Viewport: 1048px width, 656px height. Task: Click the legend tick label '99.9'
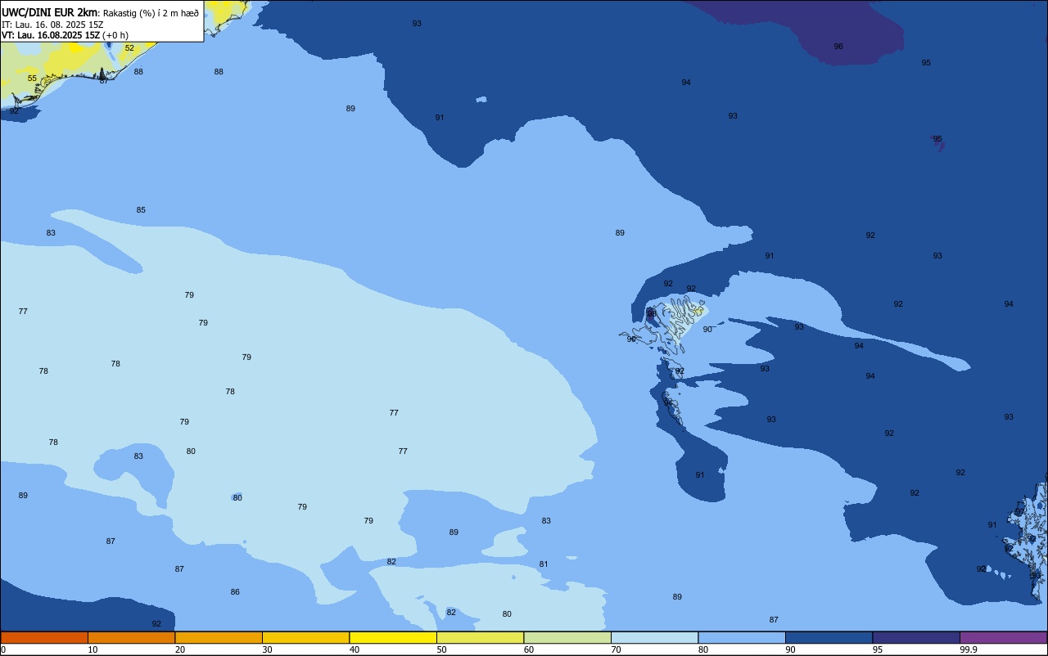pyautogui.click(x=969, y=649)
